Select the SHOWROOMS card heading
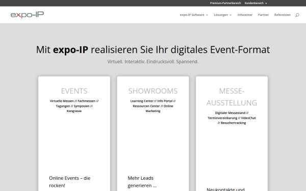The width and height of the screenshot is (306, 191). [153, 91]
